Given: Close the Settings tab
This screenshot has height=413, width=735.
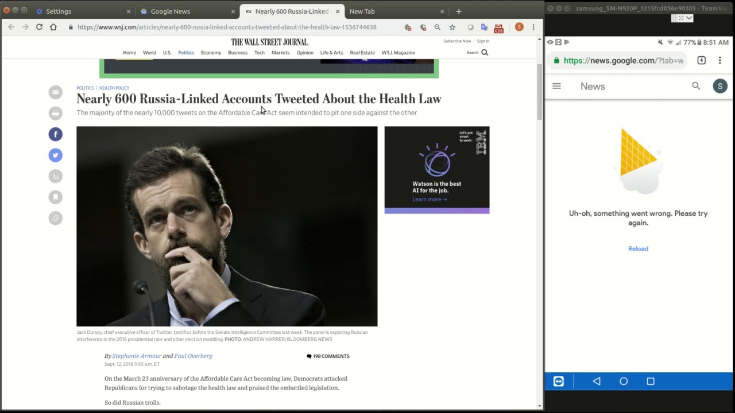Looking at the screenshot, I should coord(128,11).
